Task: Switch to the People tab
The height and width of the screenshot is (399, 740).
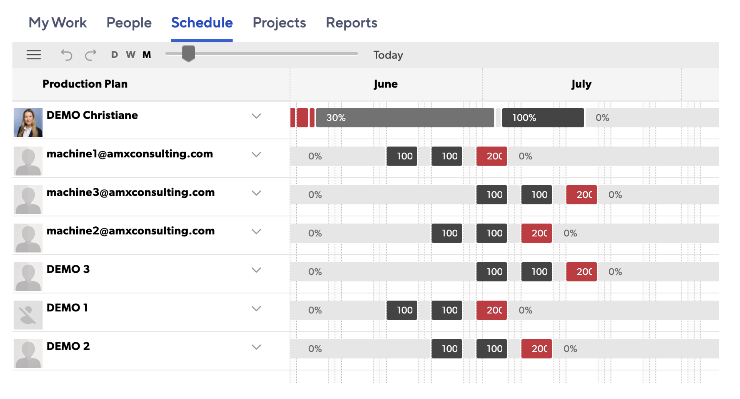Action: (129, 23)
